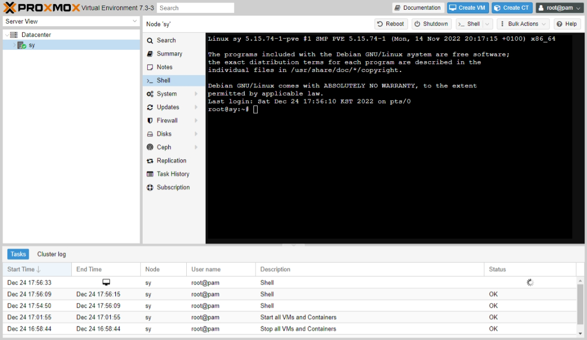Select task started Dec 24 17:54:50

click(x=290, y=306)
